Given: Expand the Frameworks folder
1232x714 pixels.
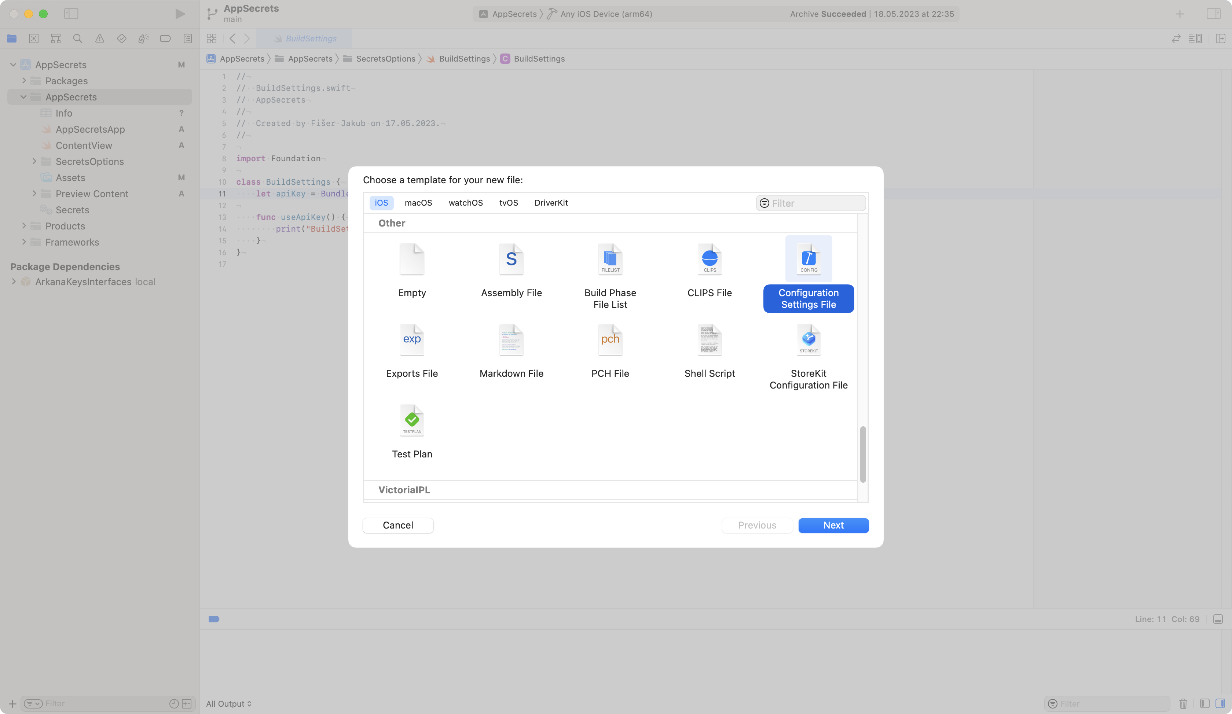Looking at the screenshot, I should (23, 242).
